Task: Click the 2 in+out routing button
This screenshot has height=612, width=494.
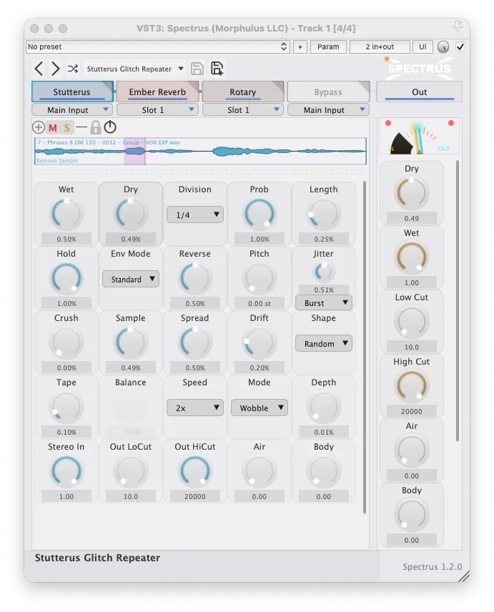Action: (x=380, y=47)
